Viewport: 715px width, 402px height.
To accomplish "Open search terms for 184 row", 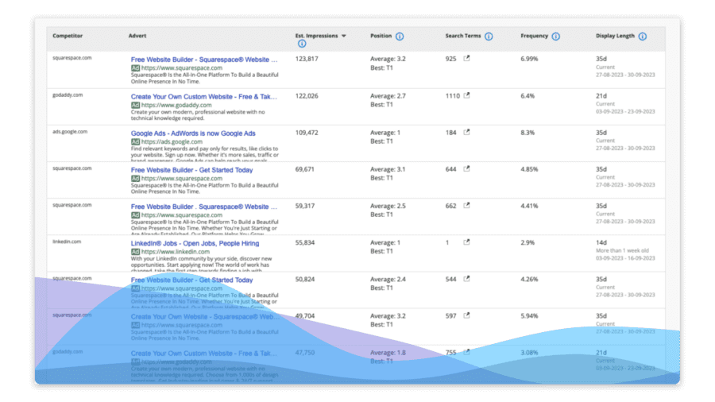I will (466, 132).
